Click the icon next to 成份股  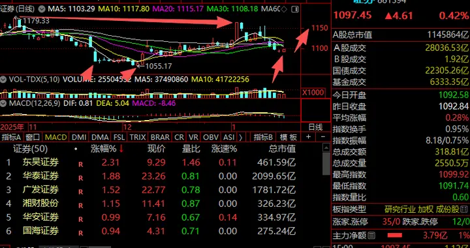coord(464,209)
